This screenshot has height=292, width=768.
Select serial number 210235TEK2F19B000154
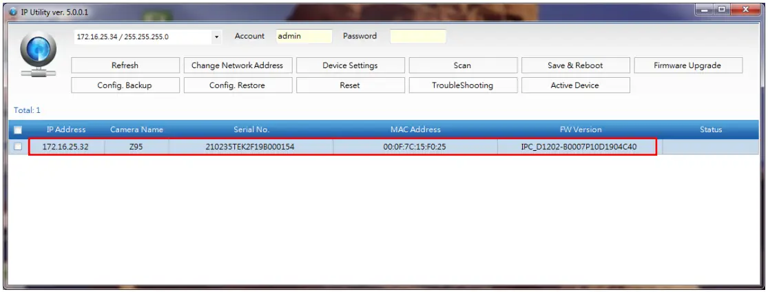pos(251,147)
